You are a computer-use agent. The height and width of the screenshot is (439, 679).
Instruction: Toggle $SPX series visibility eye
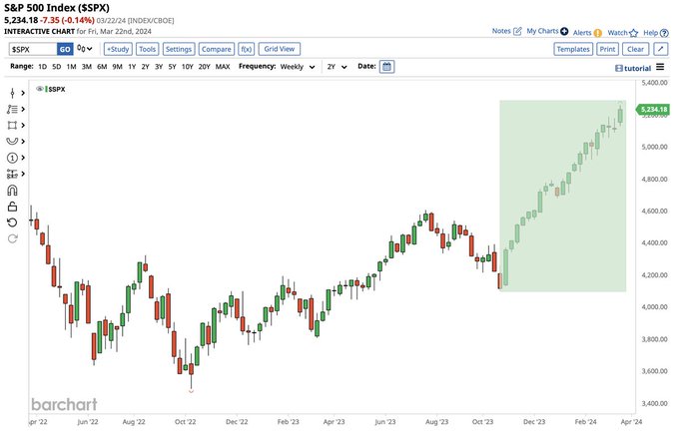click(x=40, y=89)
